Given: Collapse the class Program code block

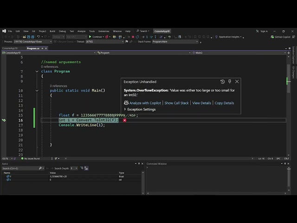Looking at the screenshot, I should 37,72.
